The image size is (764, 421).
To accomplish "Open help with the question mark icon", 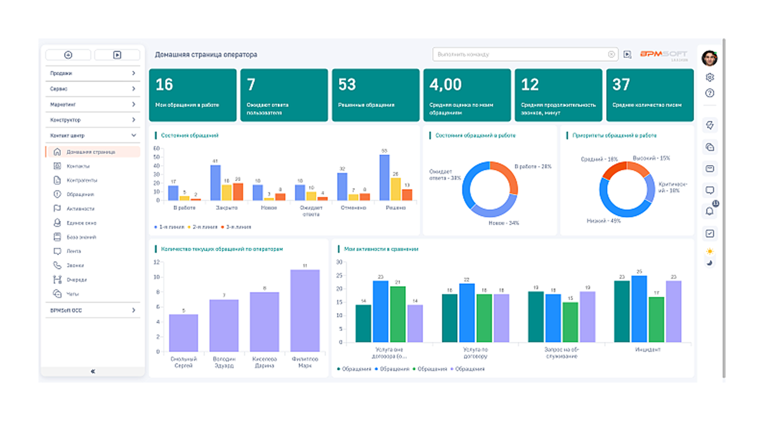I will click(710, 93).
